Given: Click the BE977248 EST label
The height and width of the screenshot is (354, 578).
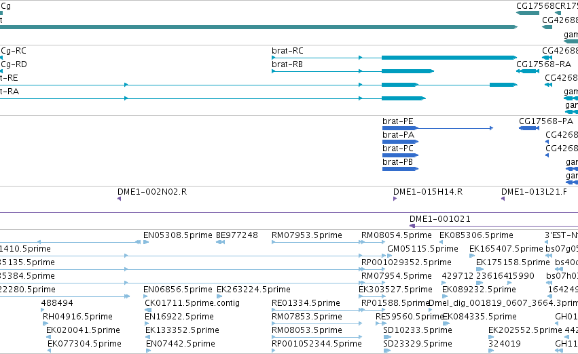Looking at the screenshot, I should pos(237,235).
